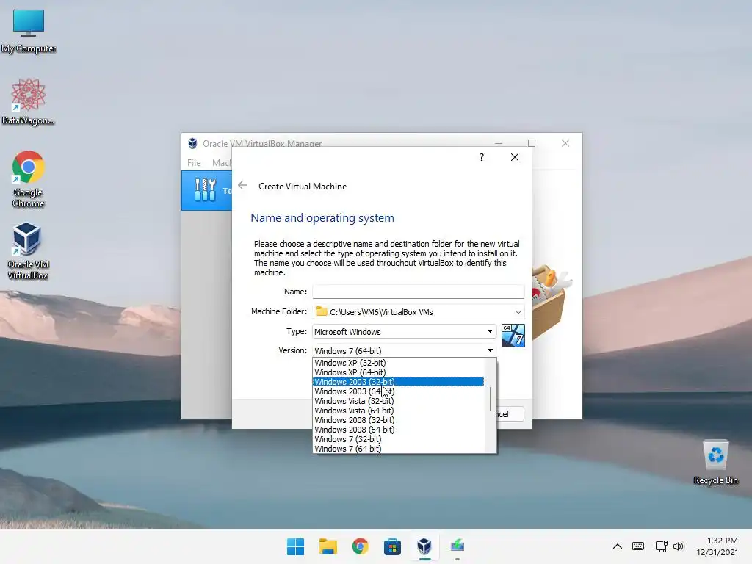Focus the Name input field
Image resolution: width=752 pixels, height=564 pixels.
[418, 291]
